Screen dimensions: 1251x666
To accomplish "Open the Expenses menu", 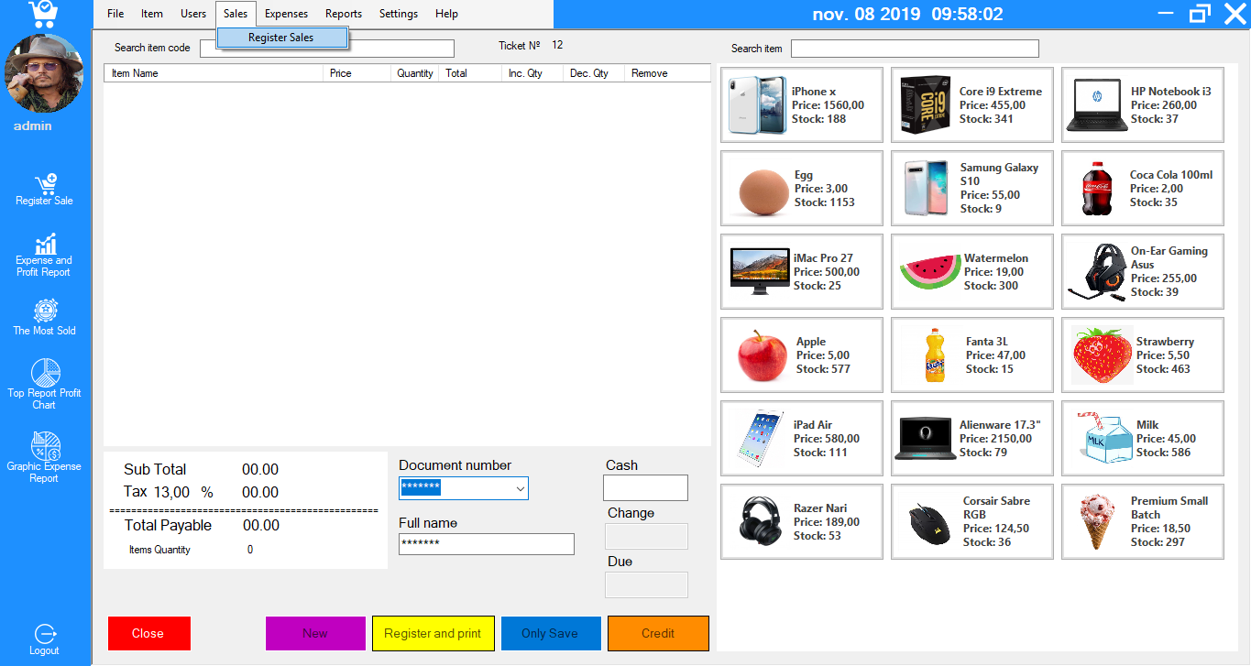I will (x=287, y=14).
